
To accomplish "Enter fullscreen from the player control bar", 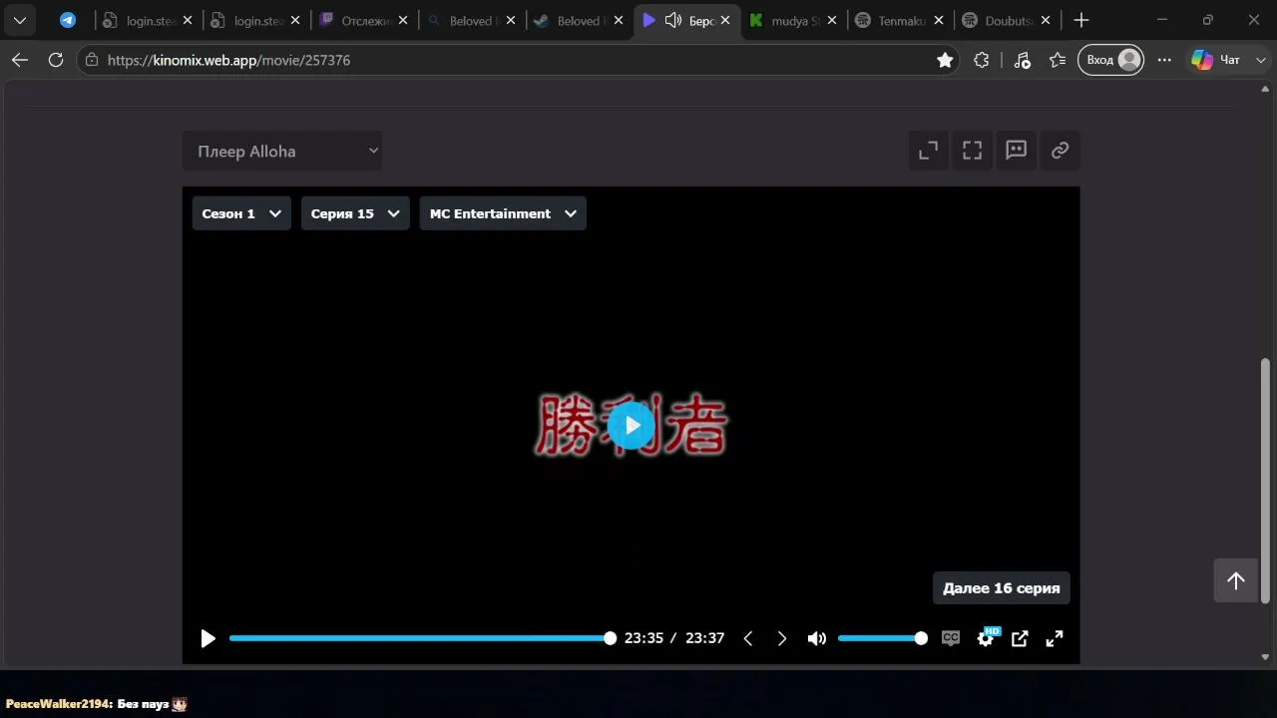I will coord(1055,638).
